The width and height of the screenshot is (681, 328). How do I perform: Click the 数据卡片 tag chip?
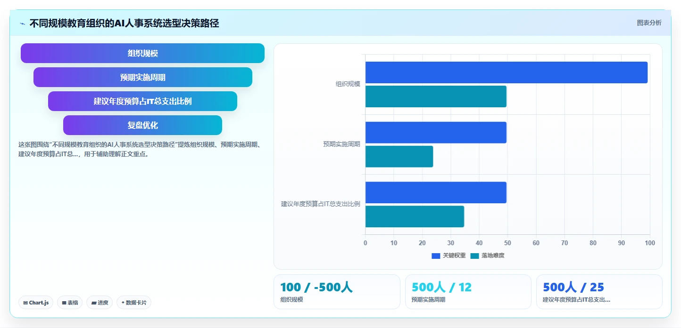pyautogui.click(x=134, y=303)
